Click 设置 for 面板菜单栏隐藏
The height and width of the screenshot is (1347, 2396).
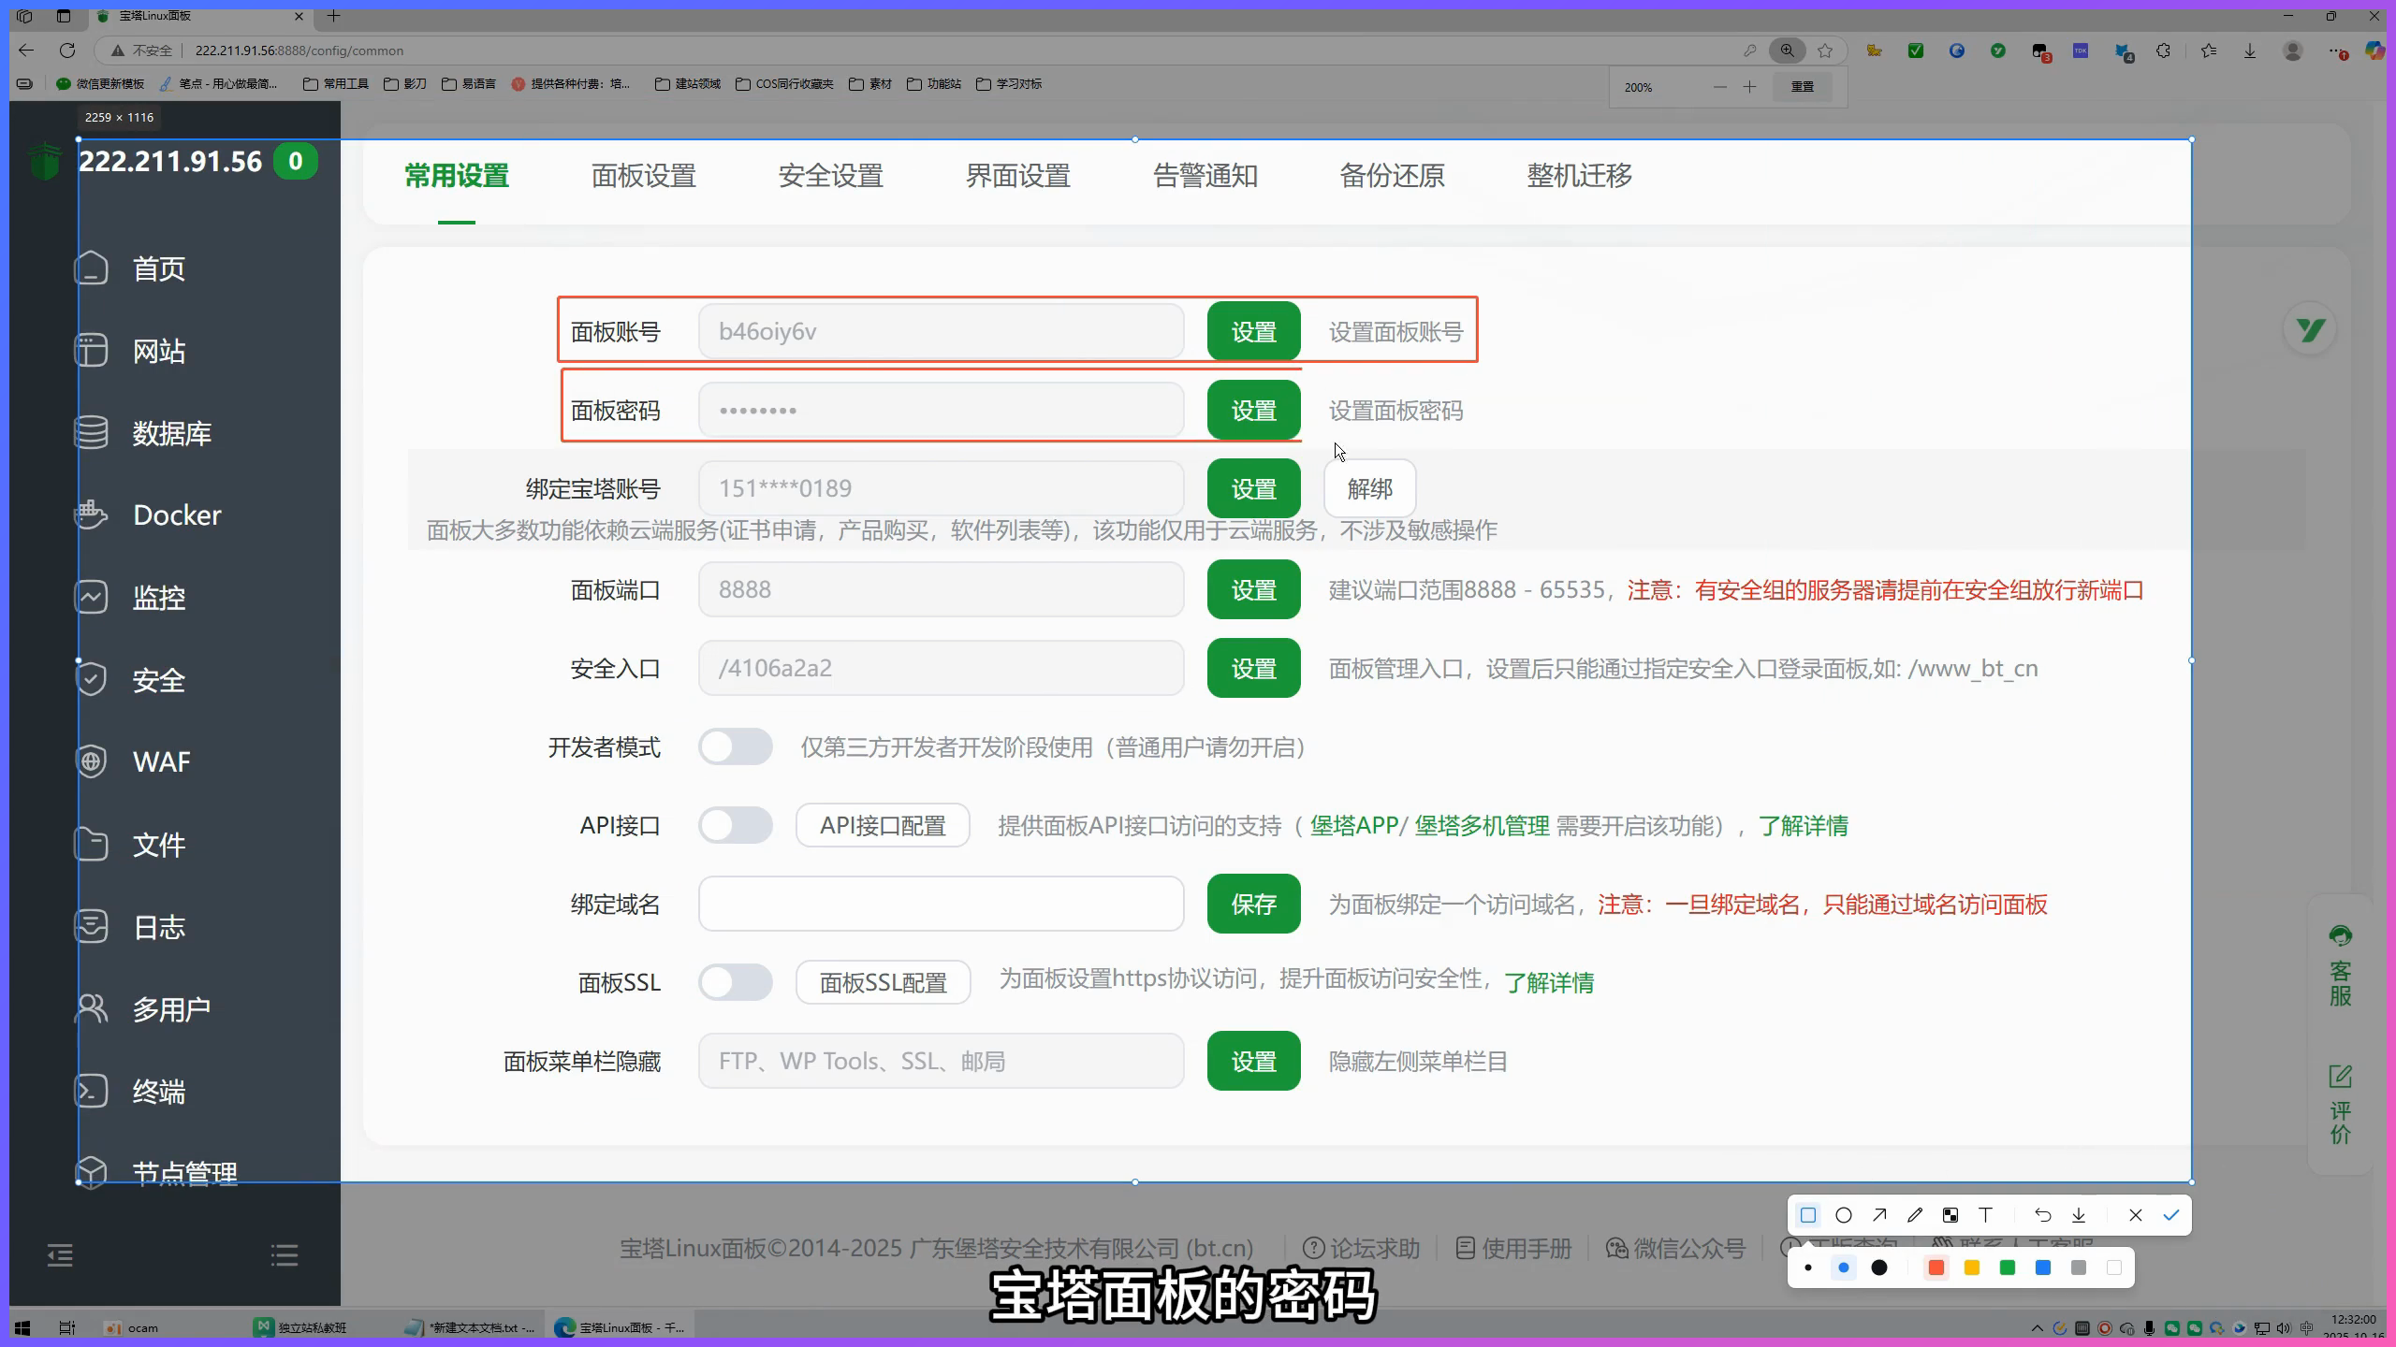[x=1254, y=1061]
